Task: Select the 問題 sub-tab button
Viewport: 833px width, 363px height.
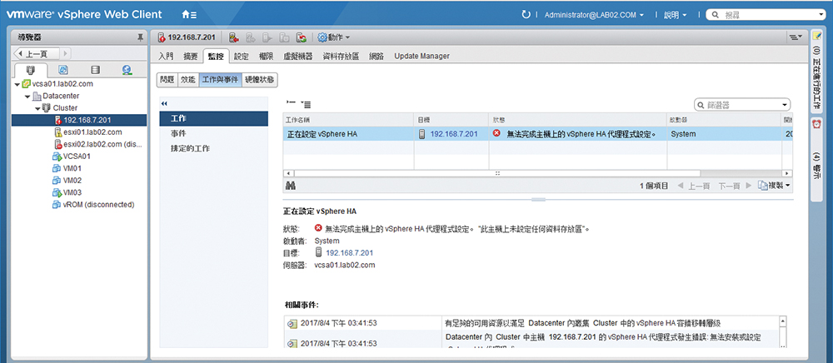Action: tap(167, 80)
